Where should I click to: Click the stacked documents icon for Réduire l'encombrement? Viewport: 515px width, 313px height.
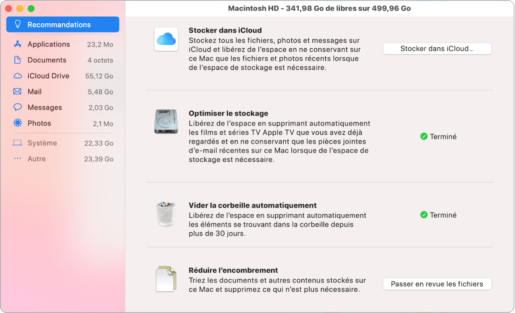tap(166, 280)
